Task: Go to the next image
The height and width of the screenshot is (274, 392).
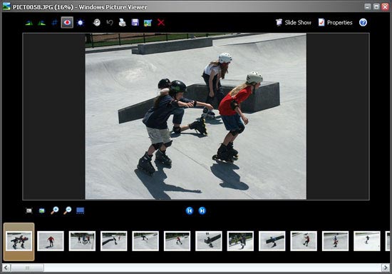Action: [202, 210]
